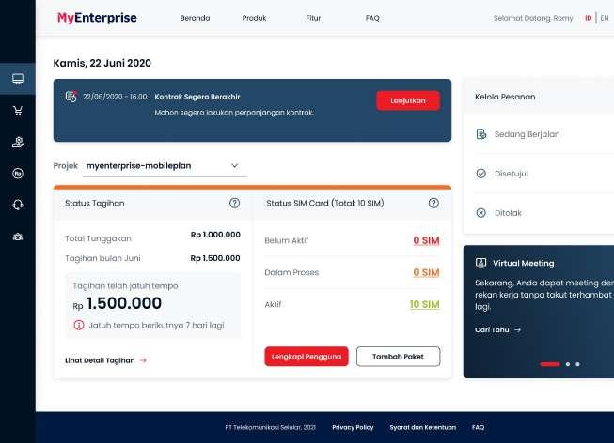Open the user-in-hand sidebar icon

click(18, 142)
